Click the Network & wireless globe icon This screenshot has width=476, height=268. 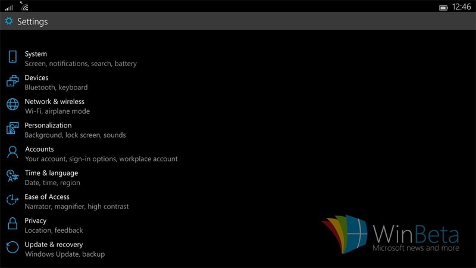[x=12, y=105]
